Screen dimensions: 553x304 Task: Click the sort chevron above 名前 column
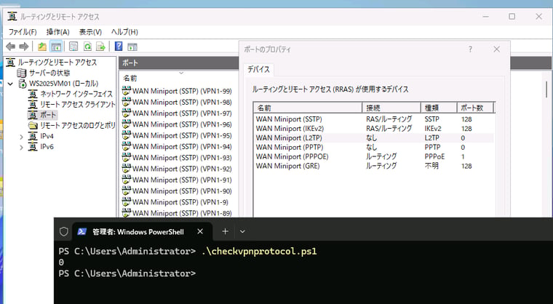(x=181, y=73)
